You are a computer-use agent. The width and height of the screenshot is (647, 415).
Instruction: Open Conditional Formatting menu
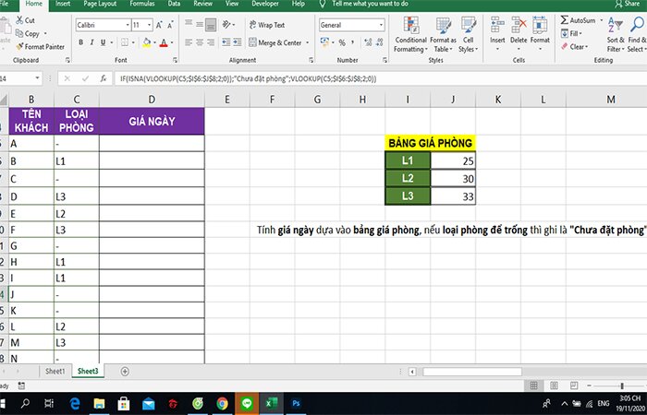point(410,35)
